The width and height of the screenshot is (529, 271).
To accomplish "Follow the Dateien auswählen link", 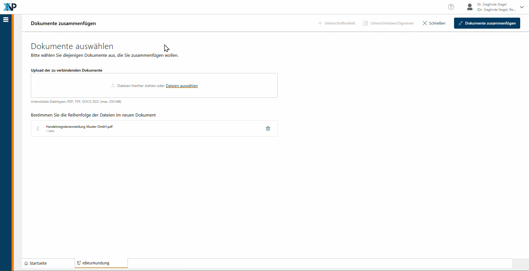I will (182, 86).
